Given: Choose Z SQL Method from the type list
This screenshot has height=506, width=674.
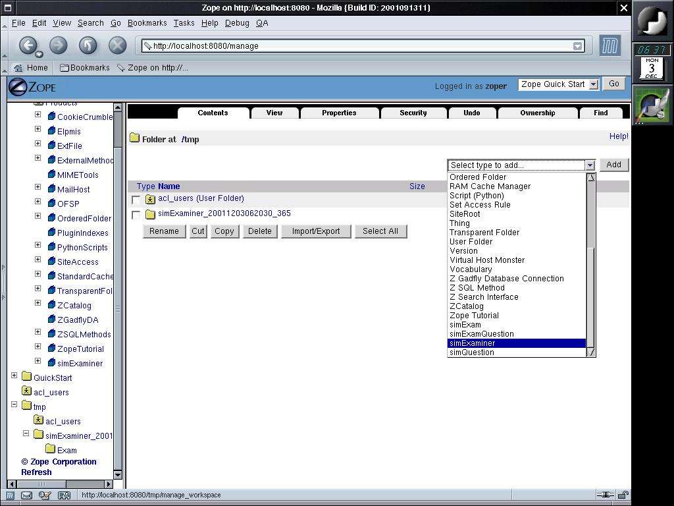Looking at the screenshot, I should (x=516, y=288).
